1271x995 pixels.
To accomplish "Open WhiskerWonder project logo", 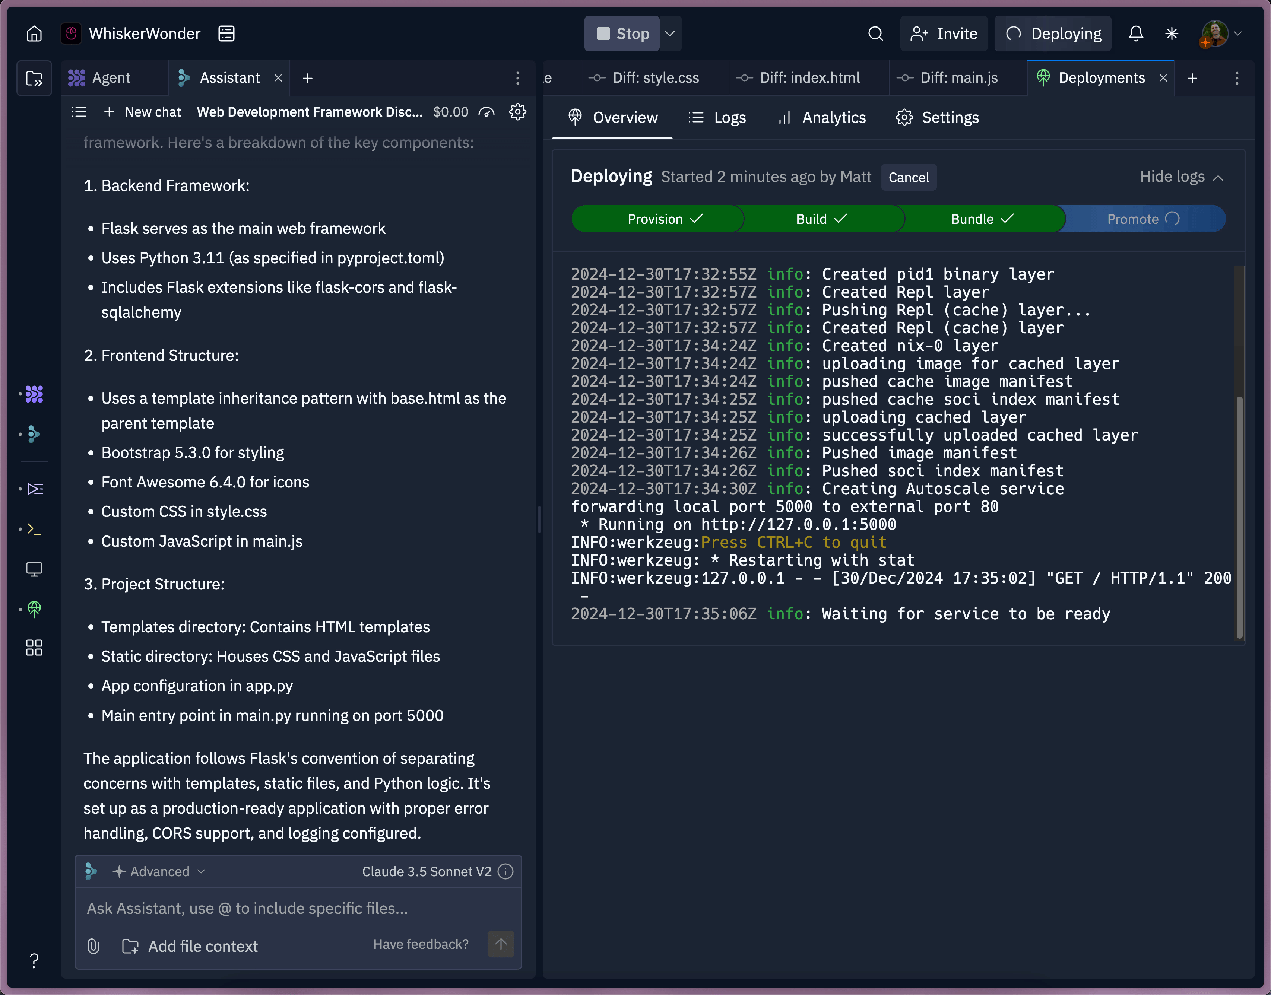I will [x=71, y=34].
